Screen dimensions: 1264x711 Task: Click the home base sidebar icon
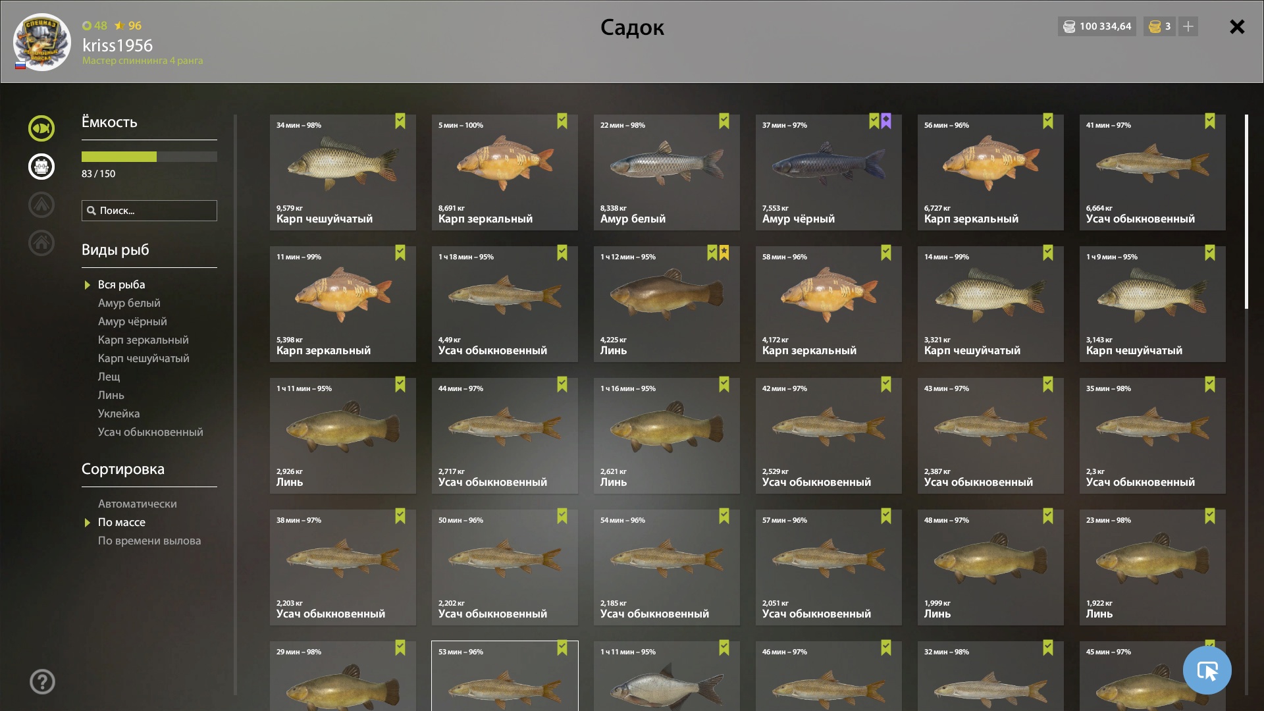pyautogui.click(x=41, y=243)
